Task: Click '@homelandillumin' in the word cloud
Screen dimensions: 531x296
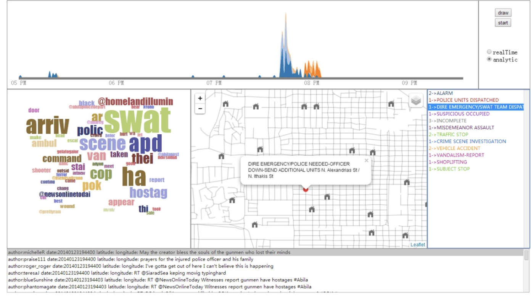Action: (135, 102)
